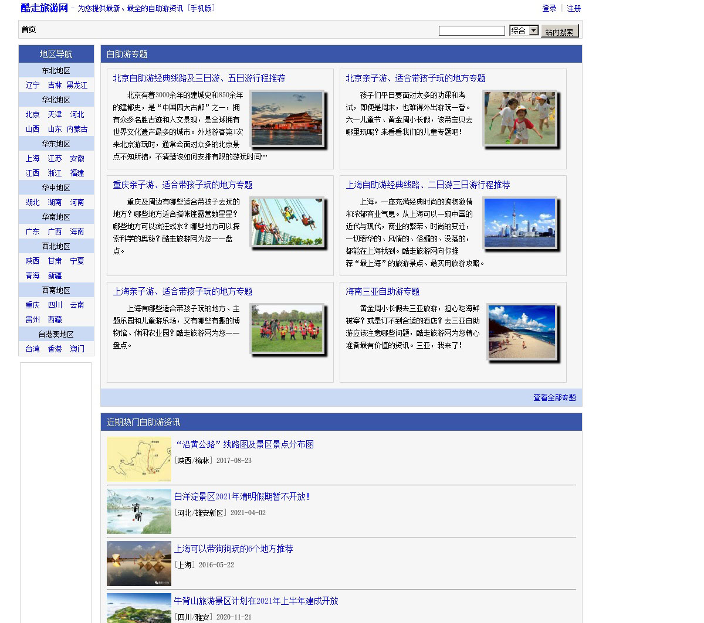The height and width of the screenshot is (623, 704).
Task: Click the 登录 login link
Action: 549,8
